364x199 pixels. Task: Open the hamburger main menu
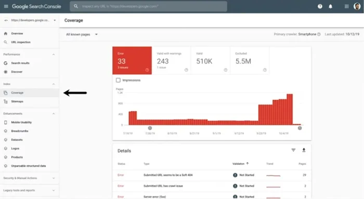coord(6,6)
